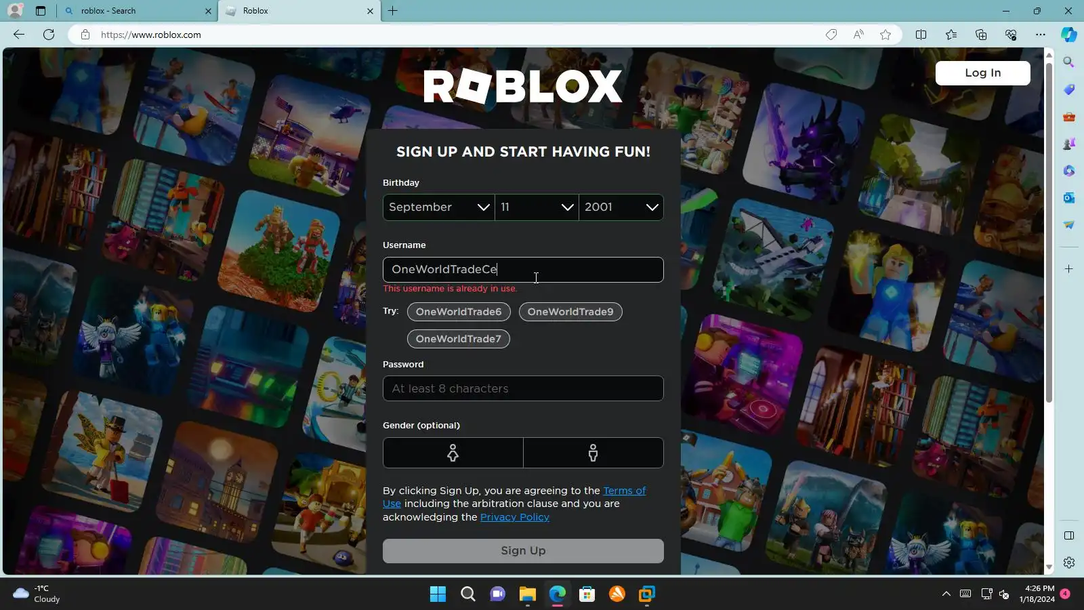Open Favorites list in toolbar

(x=951, y=35)
